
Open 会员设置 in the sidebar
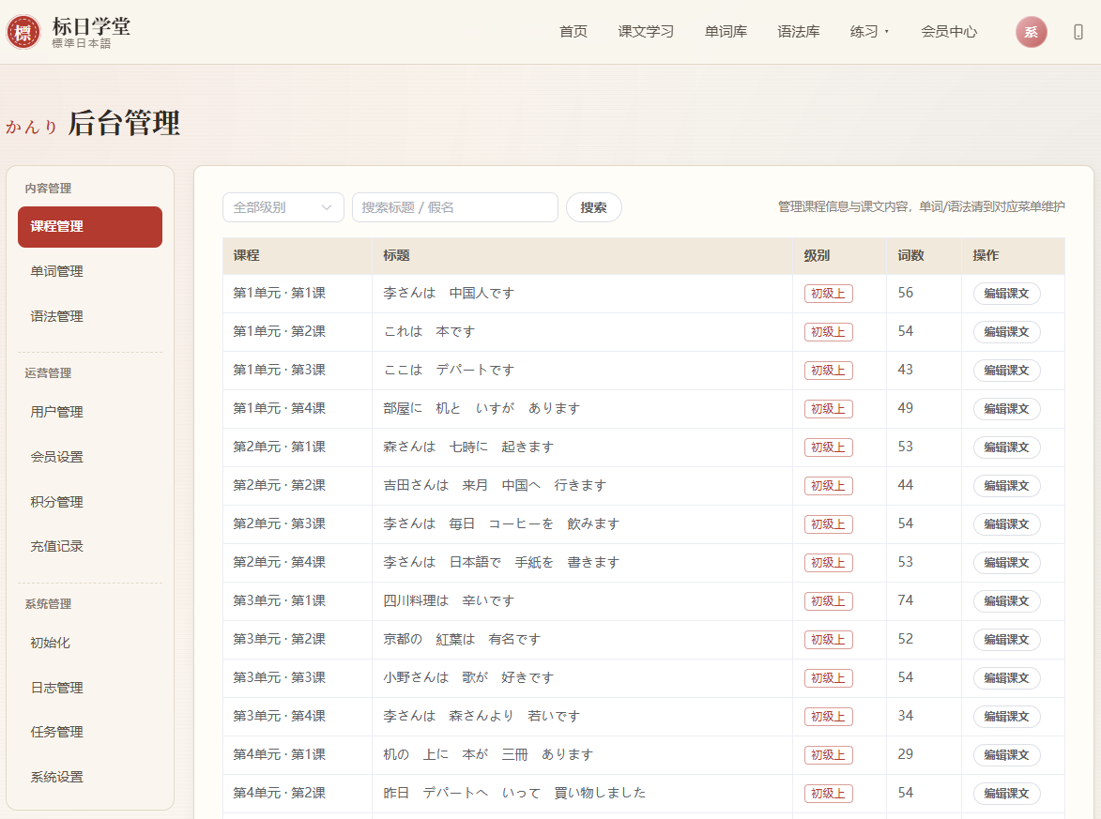coord(90,457)
